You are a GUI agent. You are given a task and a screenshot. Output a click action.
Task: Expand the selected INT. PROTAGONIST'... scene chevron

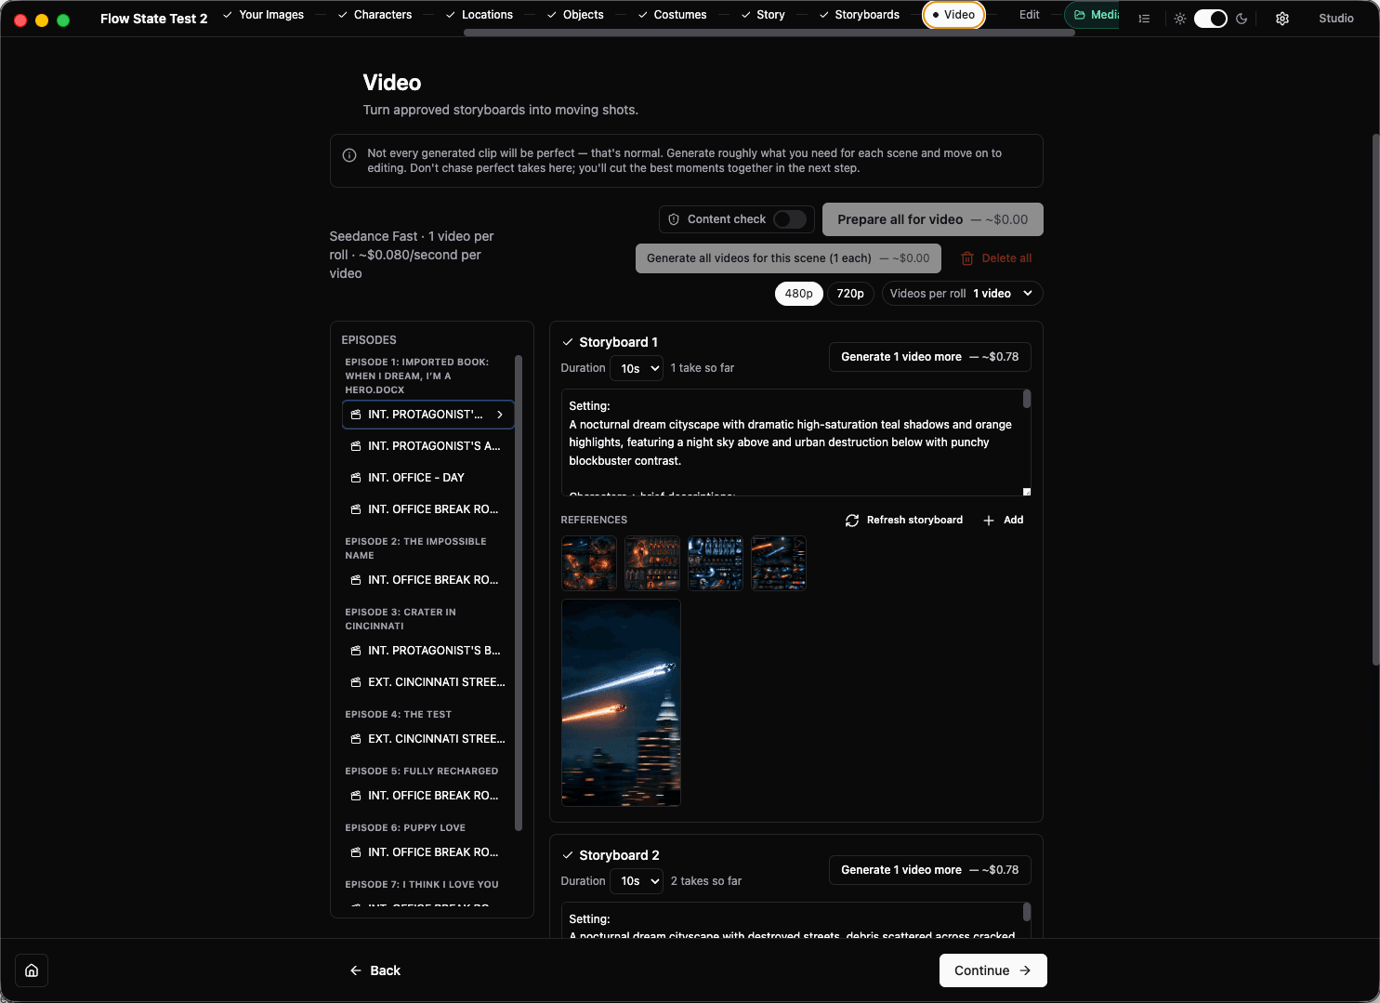[x=500, y=415]
